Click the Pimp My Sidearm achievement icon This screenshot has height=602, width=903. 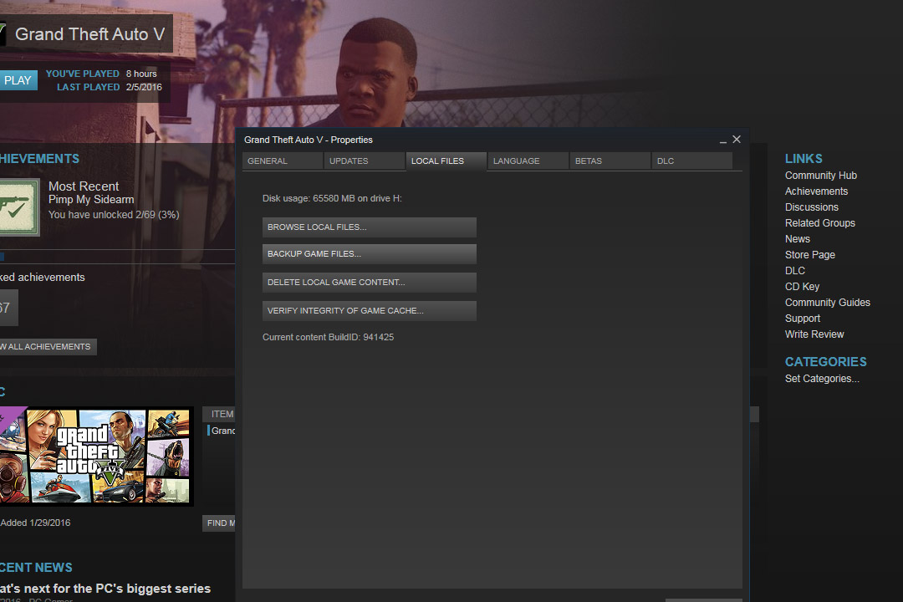[19, 207]
